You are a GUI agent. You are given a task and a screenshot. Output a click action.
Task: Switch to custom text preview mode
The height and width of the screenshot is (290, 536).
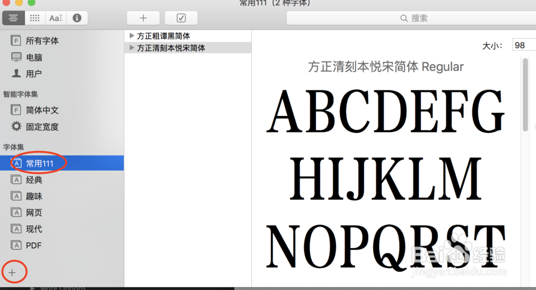tap(56, 18)
